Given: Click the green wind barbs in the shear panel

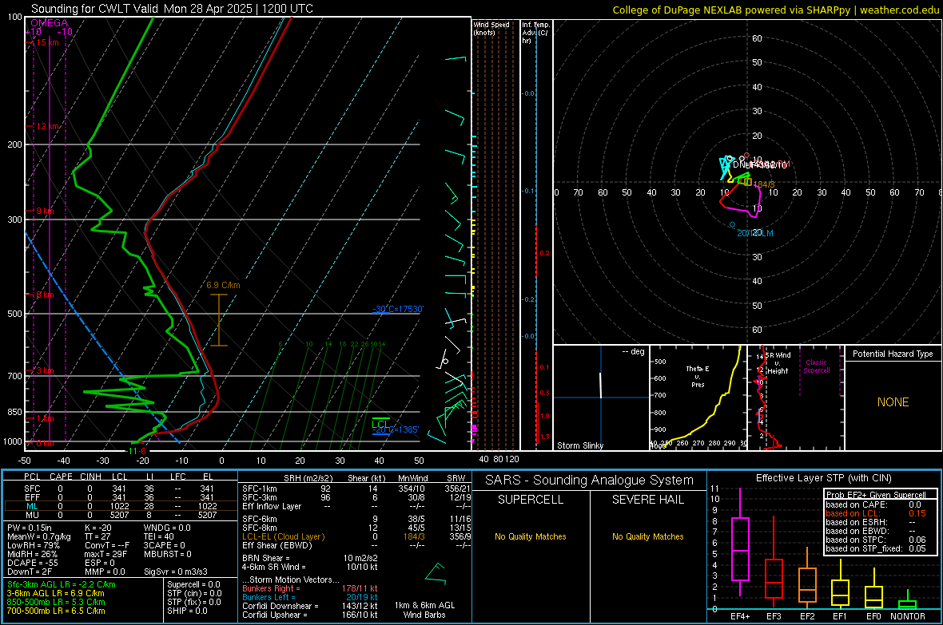Looking at the screenshot, I should point(436,574).
